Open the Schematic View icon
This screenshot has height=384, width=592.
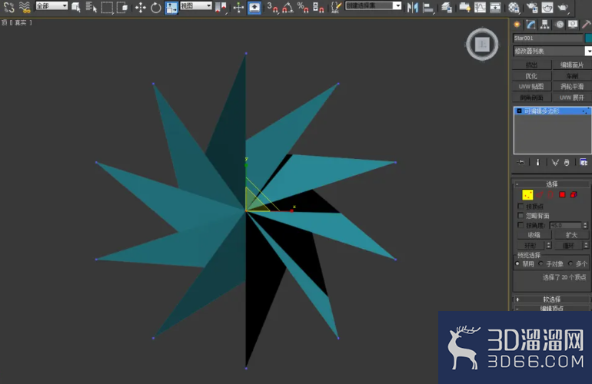tap(495, 8)
